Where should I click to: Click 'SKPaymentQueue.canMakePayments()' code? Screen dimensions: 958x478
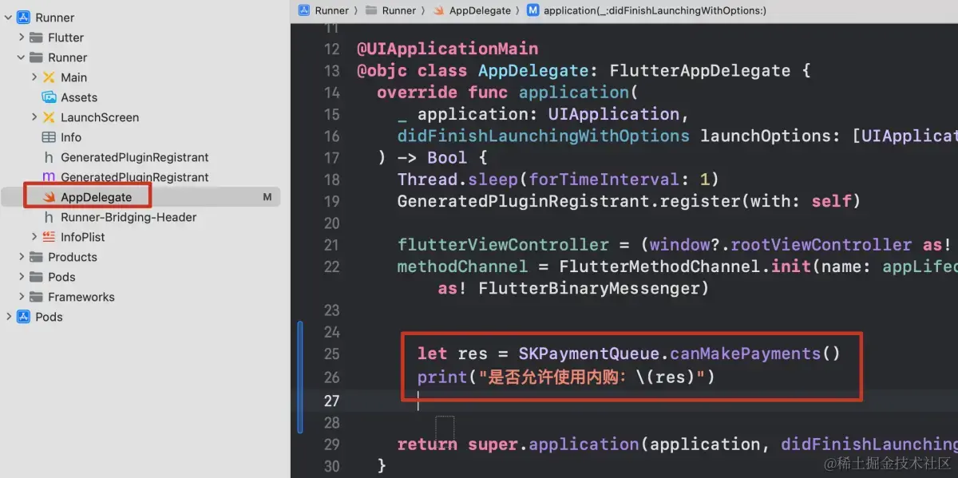coord(679,354)
